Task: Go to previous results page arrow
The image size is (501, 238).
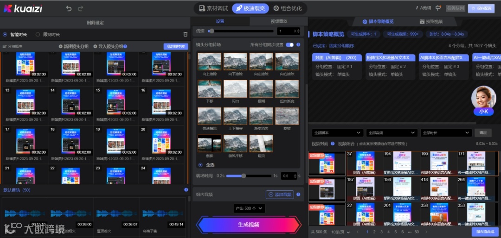Action: [x=358, y=232]
